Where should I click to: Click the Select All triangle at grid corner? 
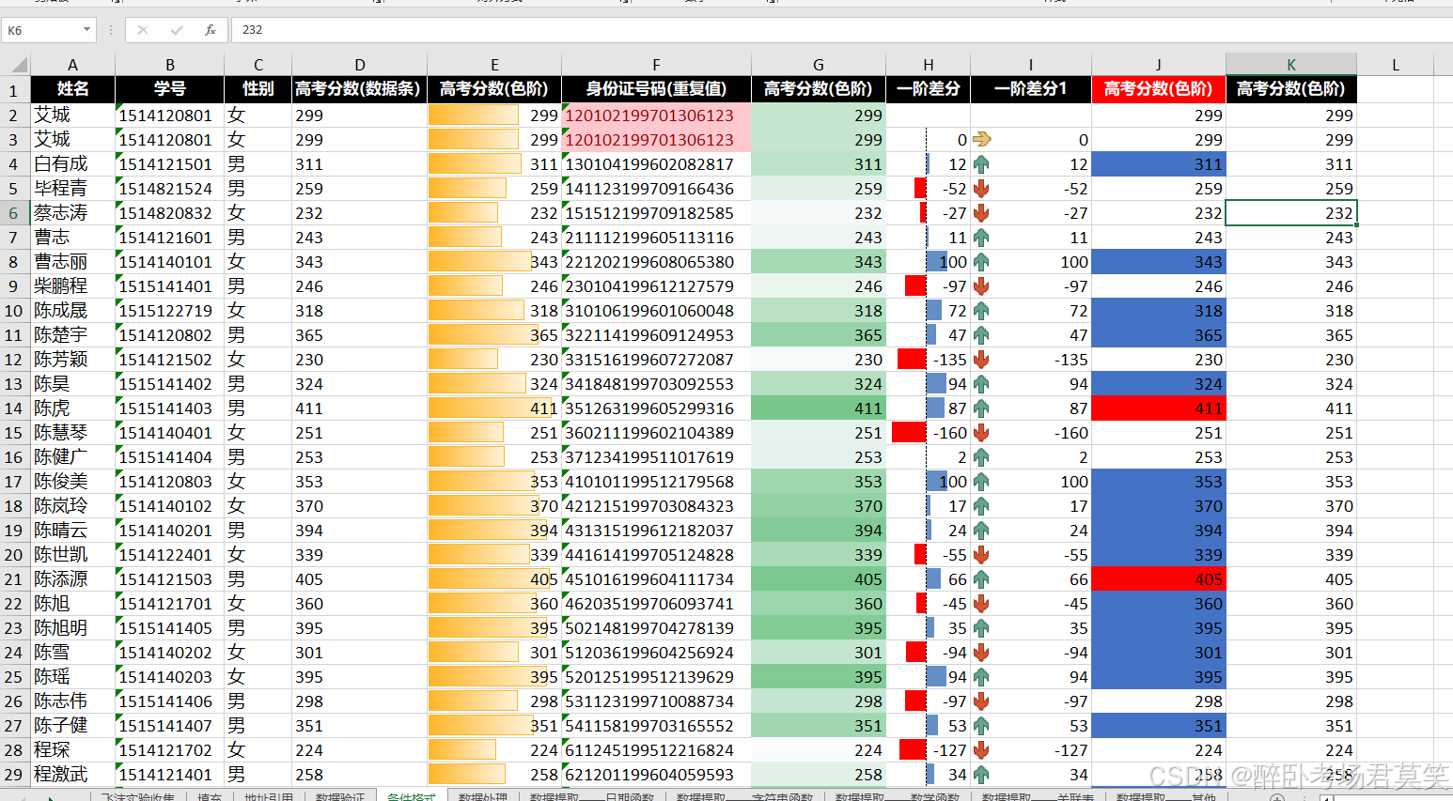[x=18, y=65]
